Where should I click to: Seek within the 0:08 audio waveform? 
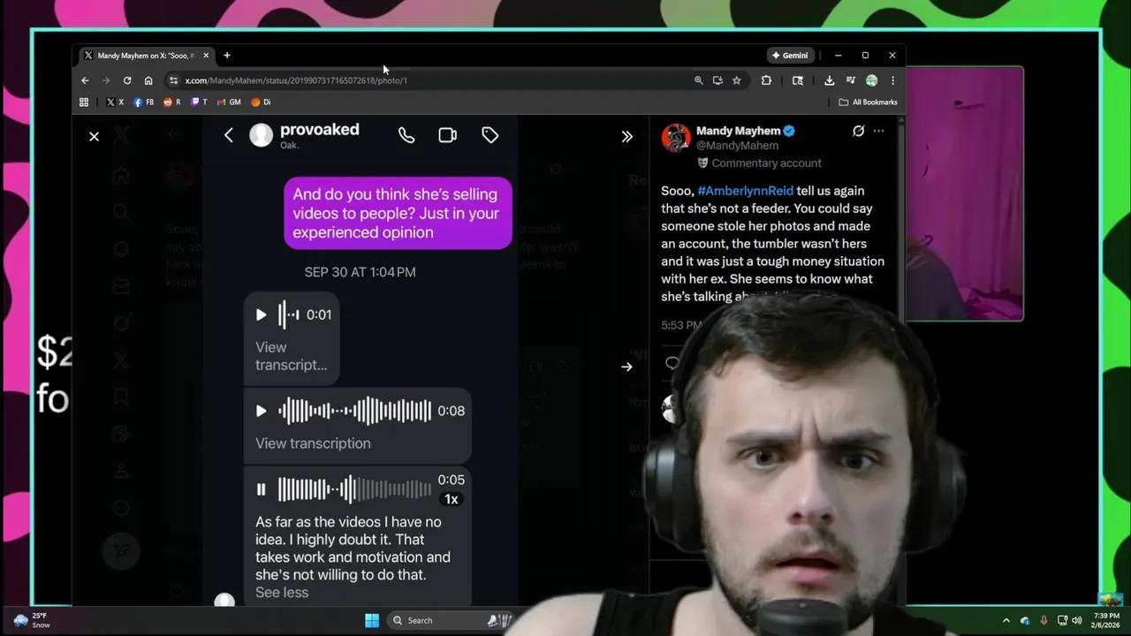(x=354, y=411)
